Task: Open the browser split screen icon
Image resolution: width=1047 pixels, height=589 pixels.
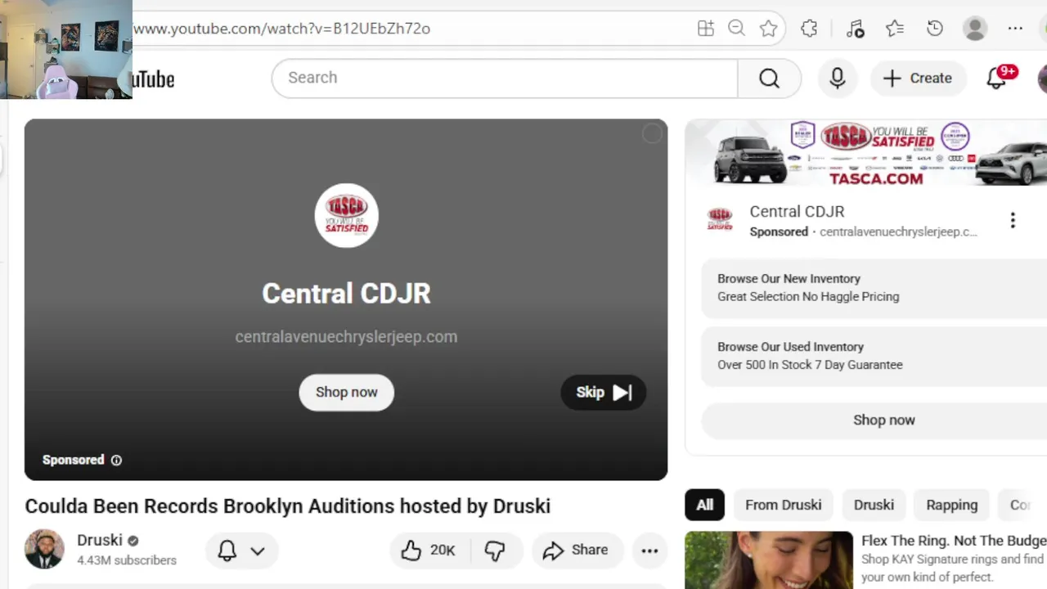Action: coord(706,29)
